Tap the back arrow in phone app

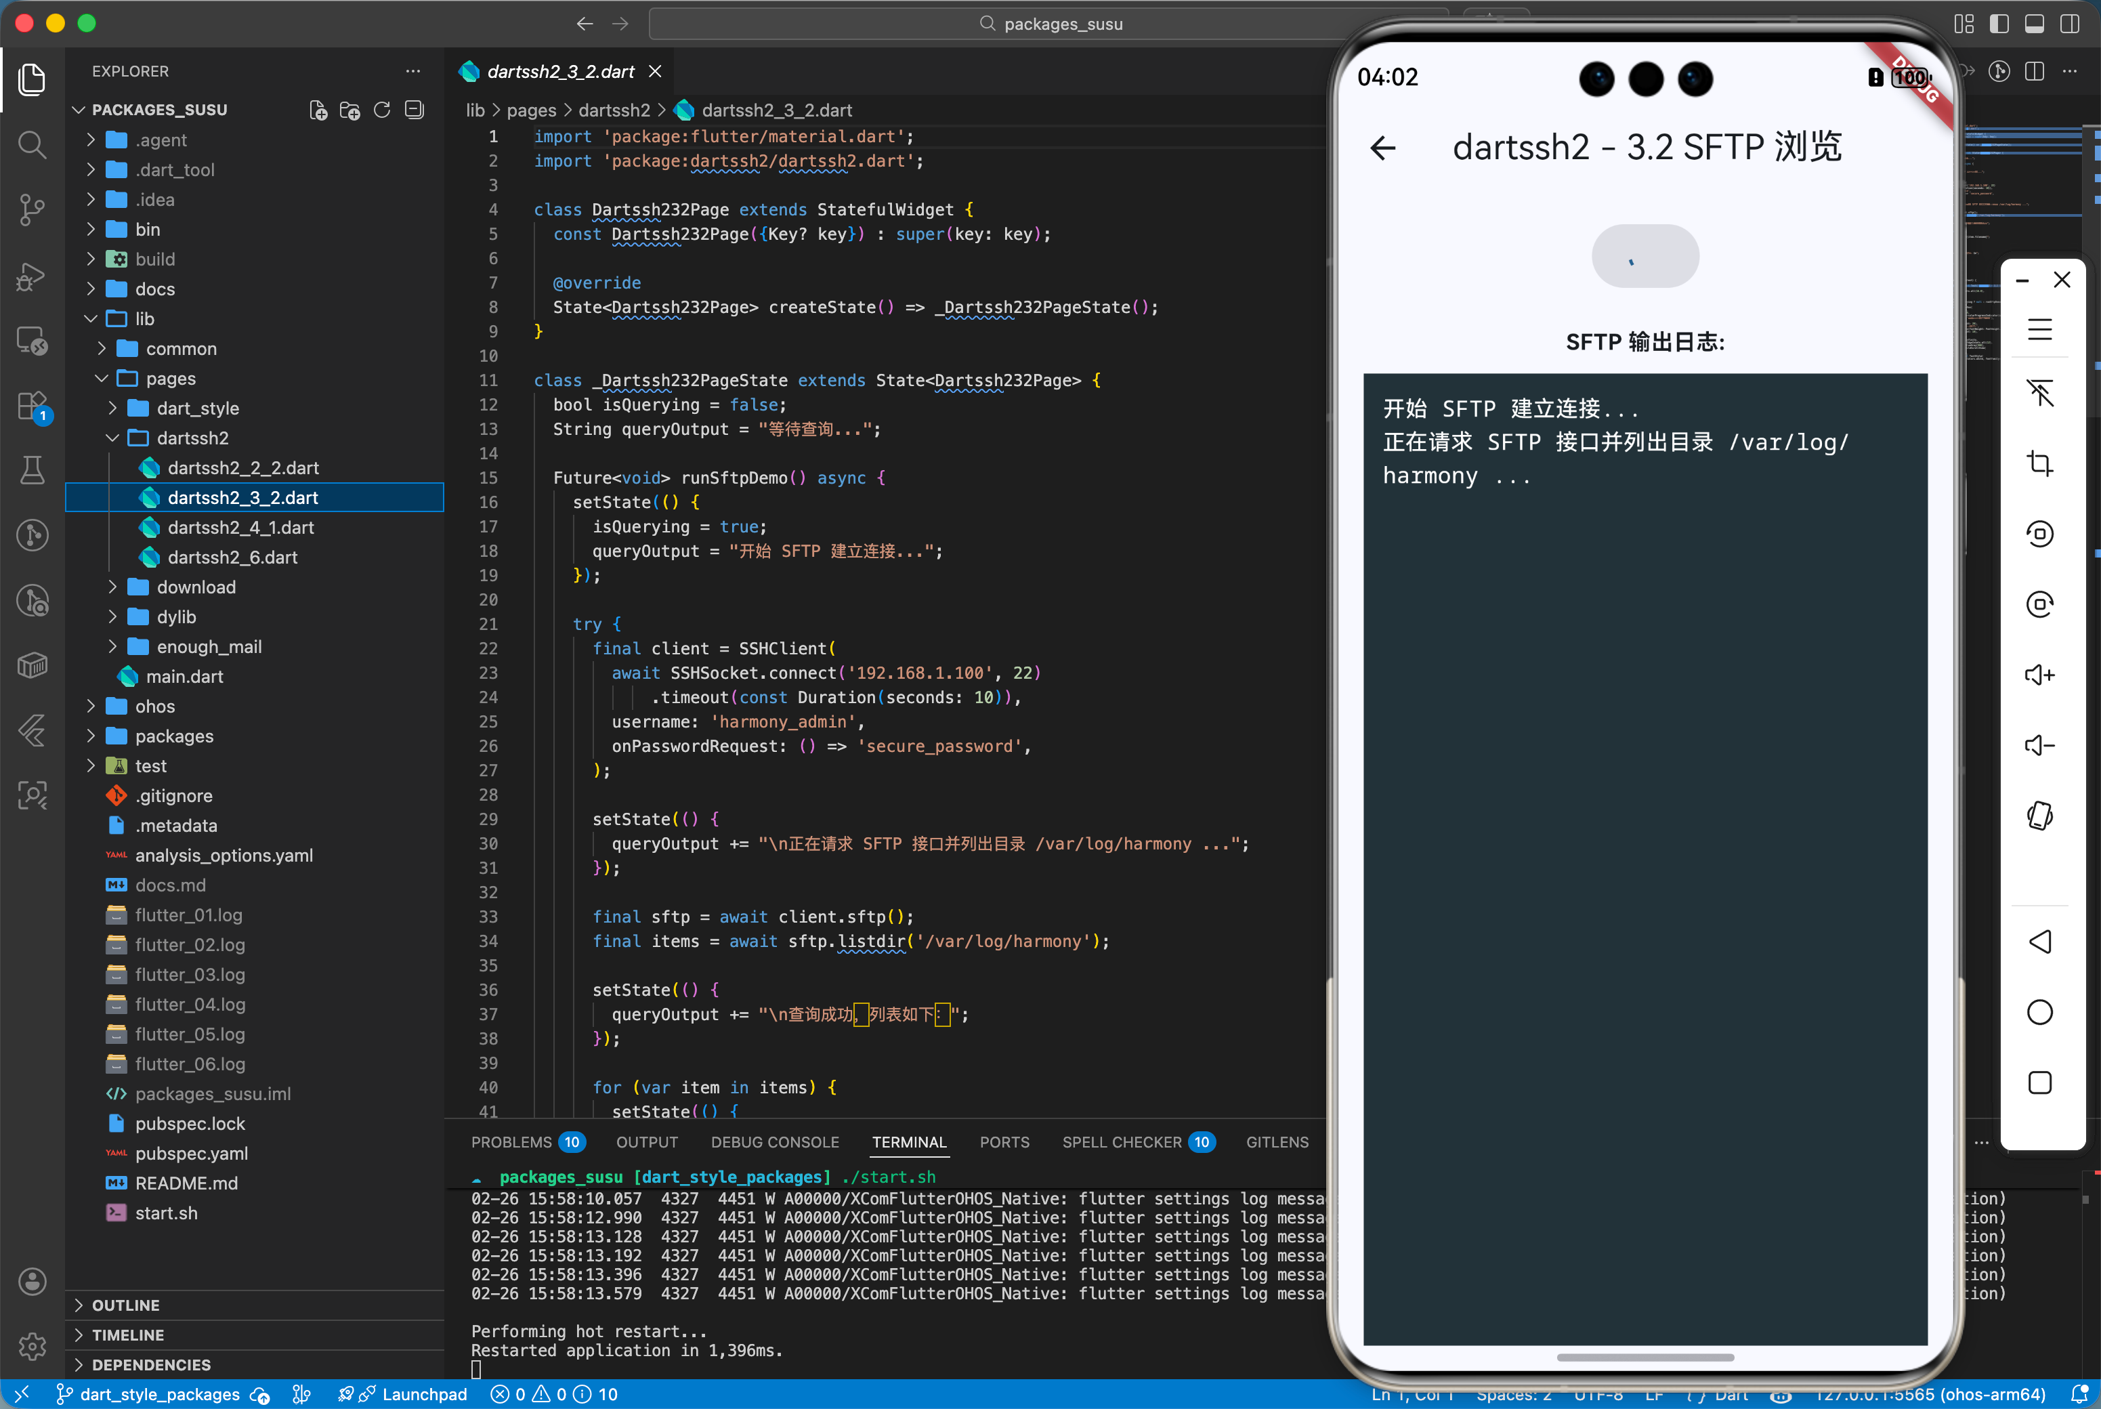pyautogui.click(x=1383, y=148)
